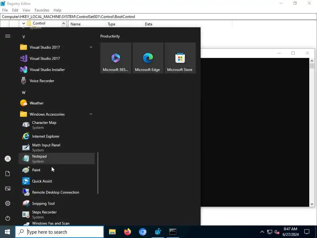
Task: Sort by Type column in Registry Editor
Action: pos(124,24)
